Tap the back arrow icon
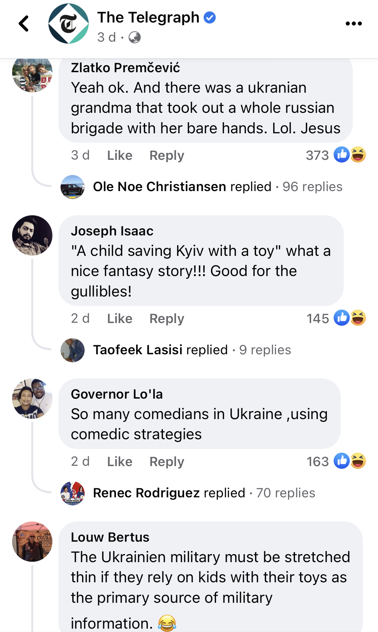Image resolution: width=378 pixels, height=632 pixels. pos(24,24)
